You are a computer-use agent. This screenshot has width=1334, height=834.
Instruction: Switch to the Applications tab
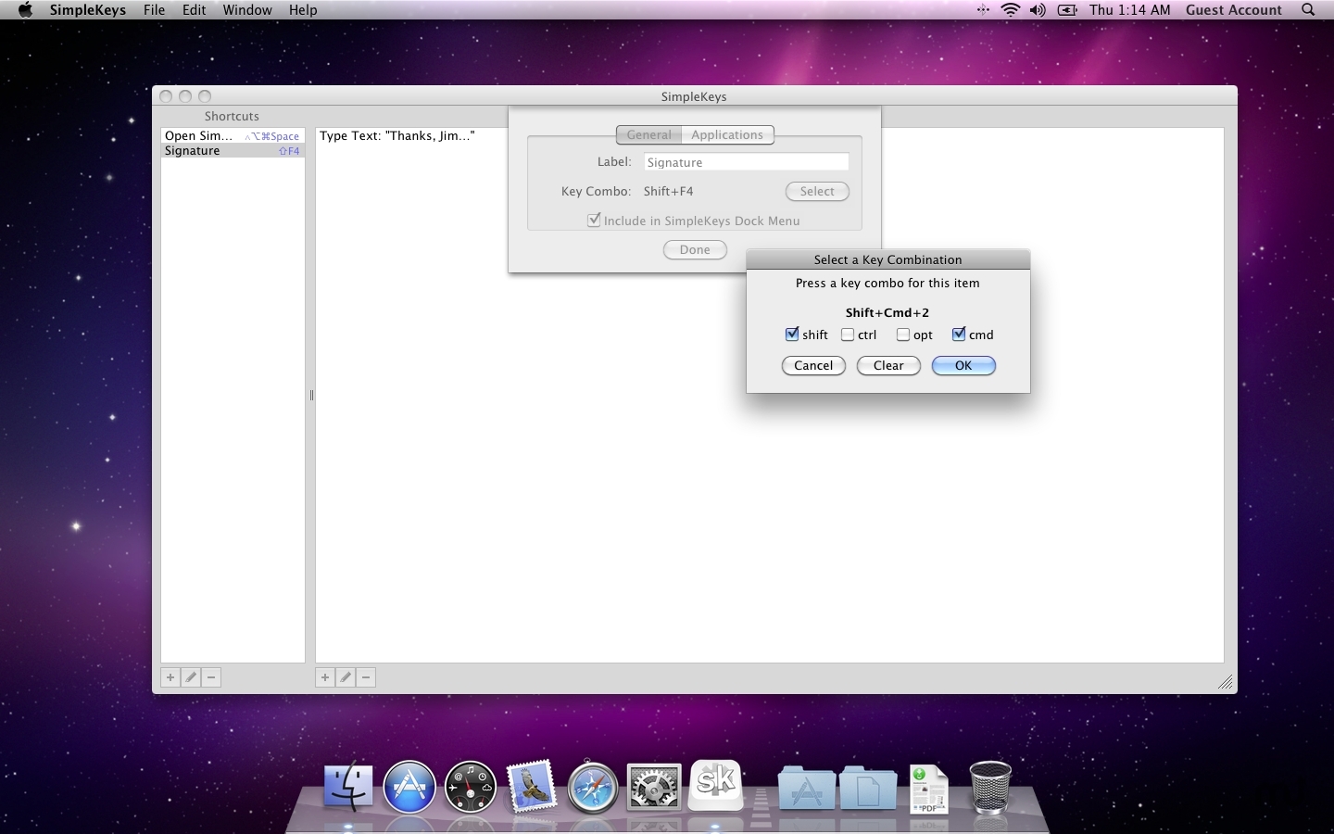726,135
